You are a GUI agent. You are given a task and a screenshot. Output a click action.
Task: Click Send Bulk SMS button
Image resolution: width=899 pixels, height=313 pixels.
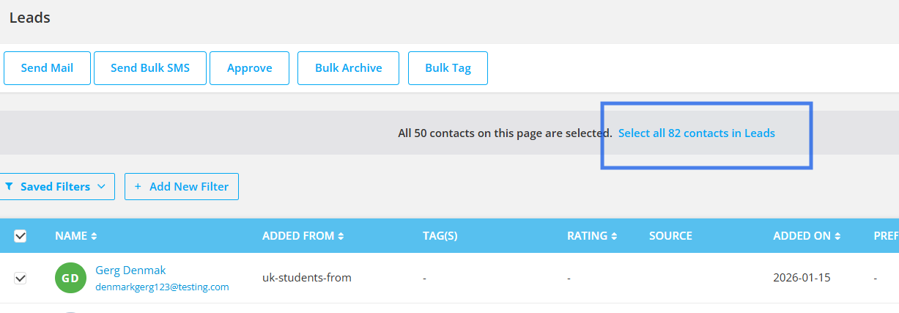pyautogui.click(x=150, y=68)
